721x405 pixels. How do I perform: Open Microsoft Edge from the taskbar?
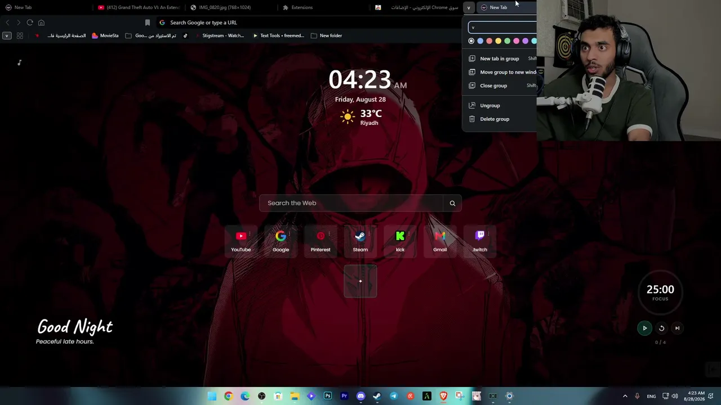click(245, 396)
